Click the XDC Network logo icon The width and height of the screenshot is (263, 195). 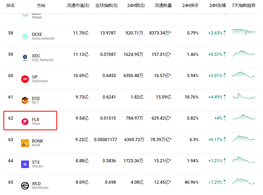(25, 58)
